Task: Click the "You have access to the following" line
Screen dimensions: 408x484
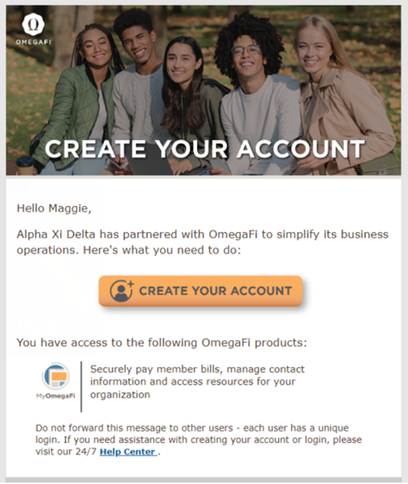Action: coord(161,342)
